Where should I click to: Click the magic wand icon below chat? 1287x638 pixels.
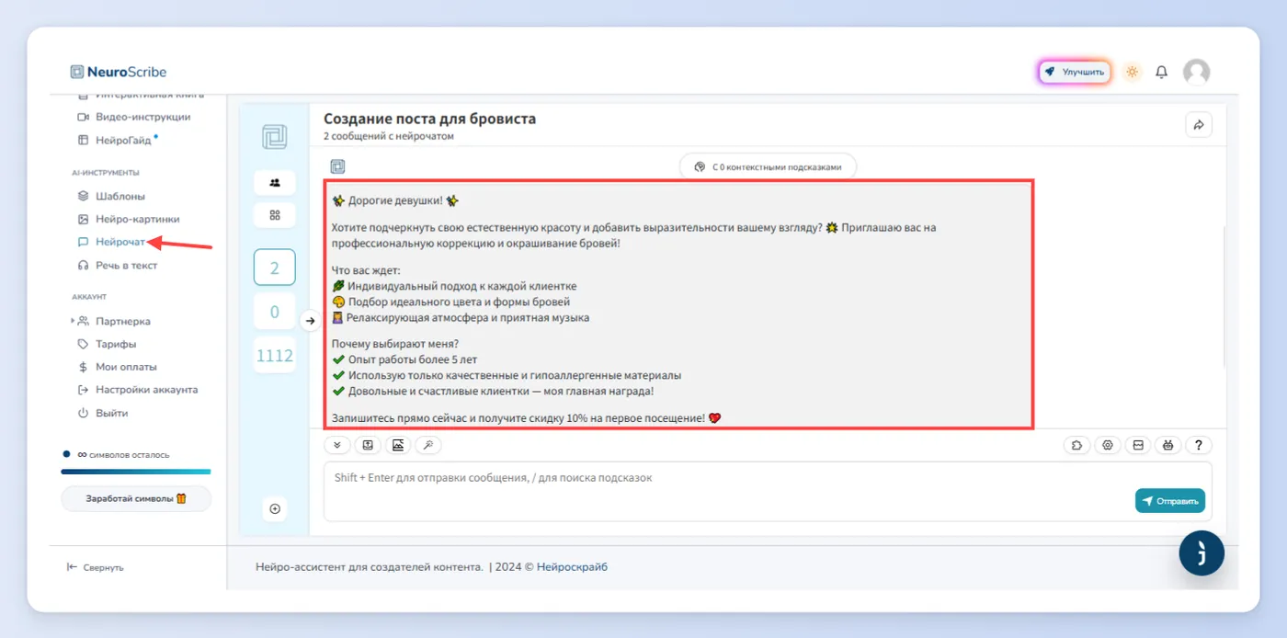click(428, 445)
